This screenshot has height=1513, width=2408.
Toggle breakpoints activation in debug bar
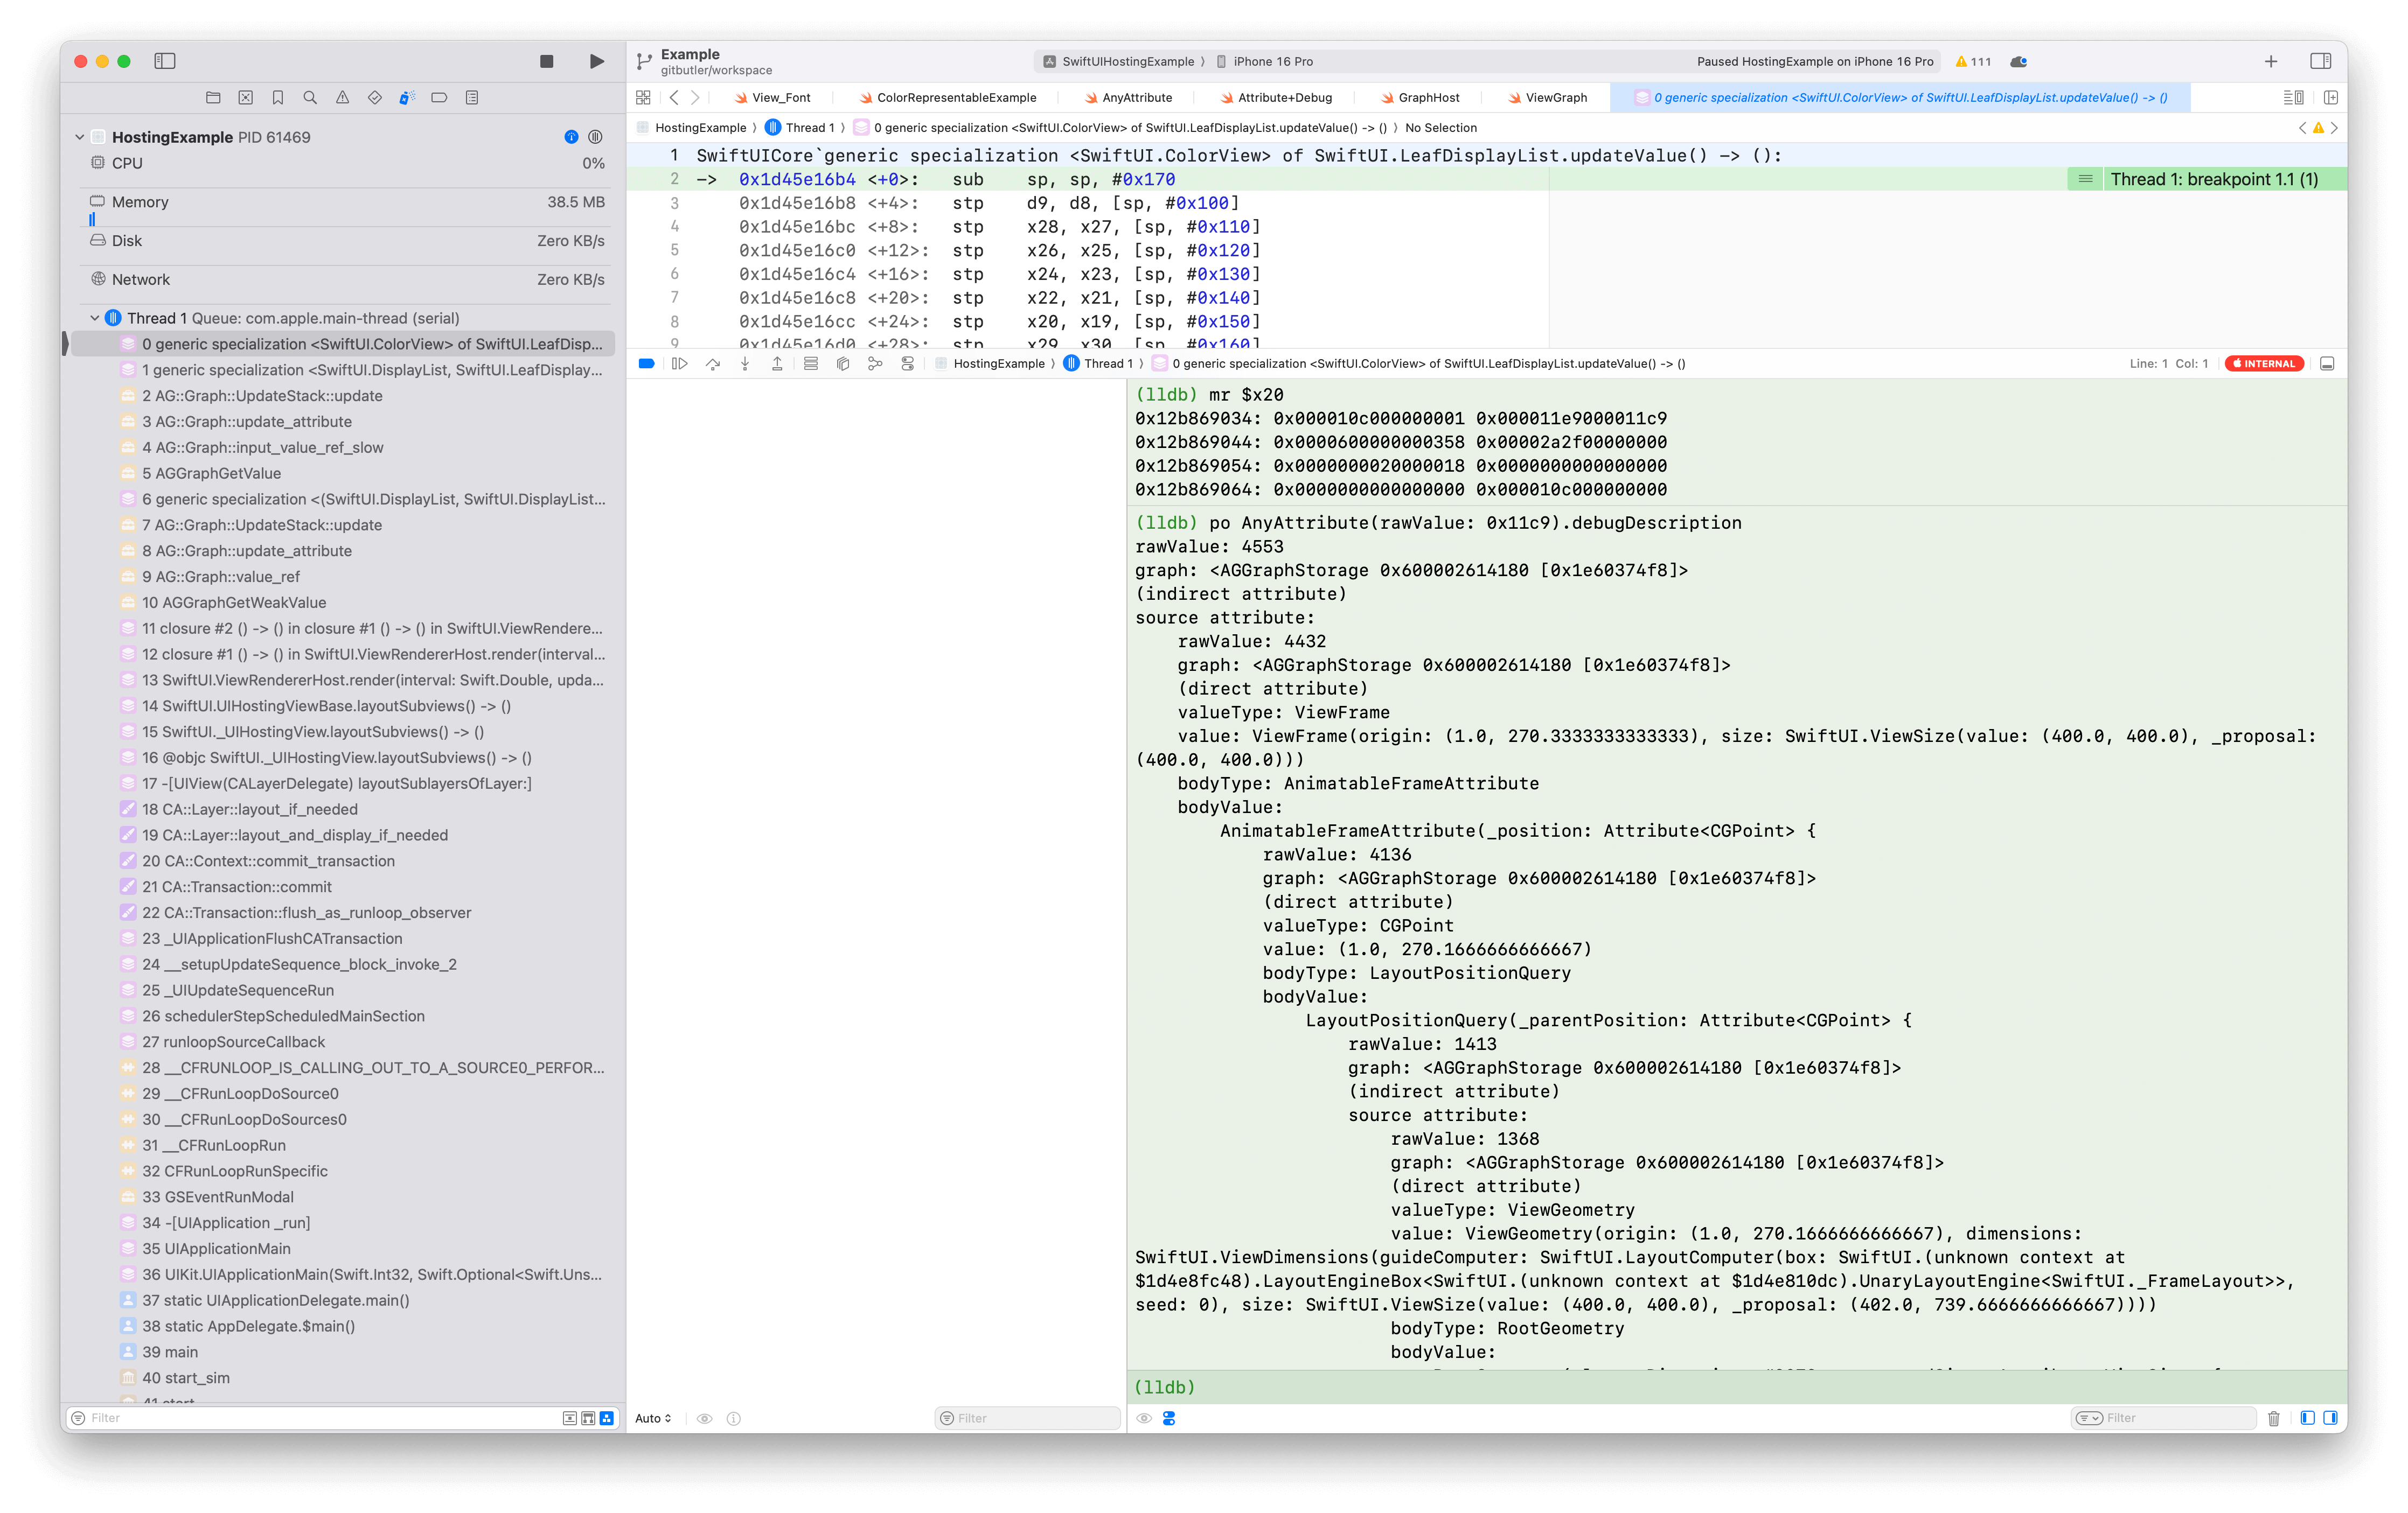point(647,364)
